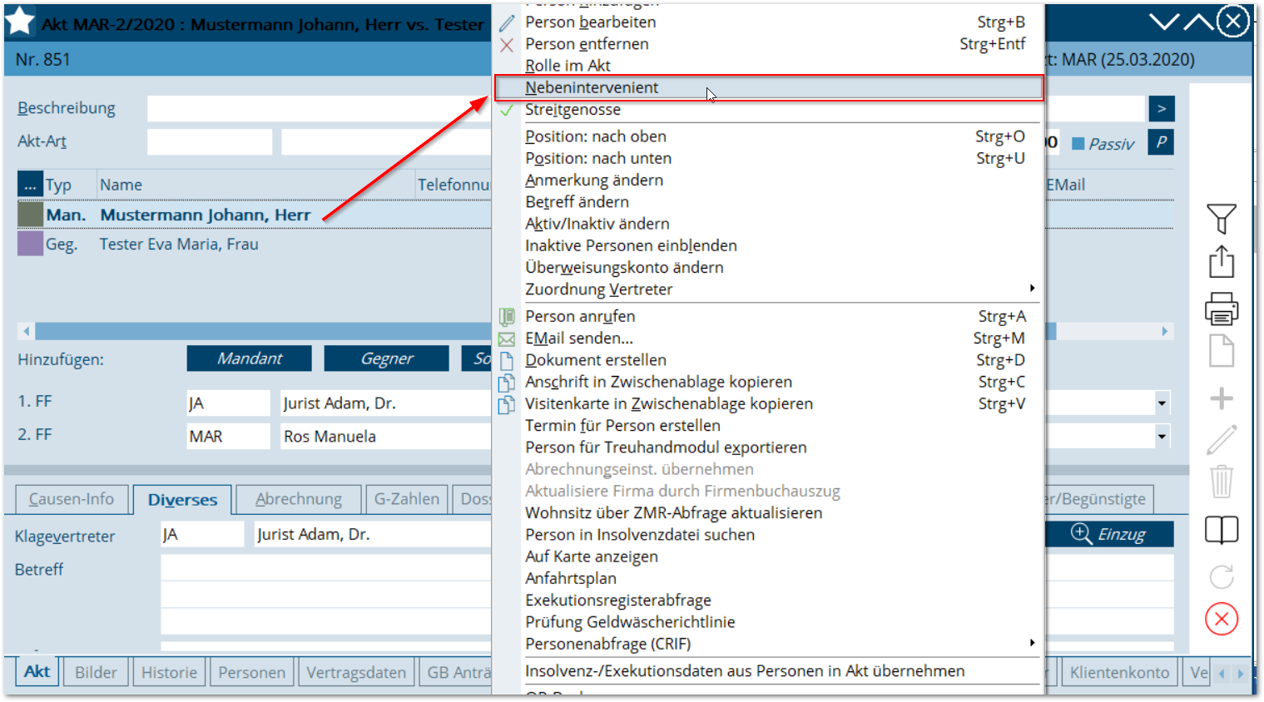
Task: Click purple color swatch for Tester Eva Maria
Action: pos(31,244)
